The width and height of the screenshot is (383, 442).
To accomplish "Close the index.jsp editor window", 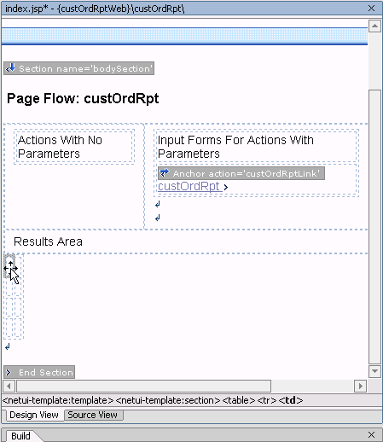I will [371, 9].
